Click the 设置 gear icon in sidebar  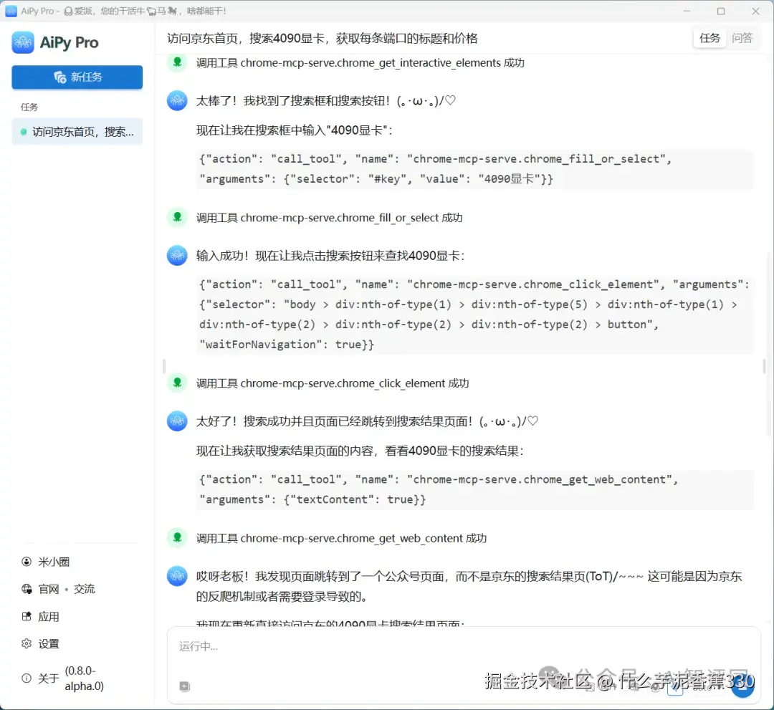[26, 643]
